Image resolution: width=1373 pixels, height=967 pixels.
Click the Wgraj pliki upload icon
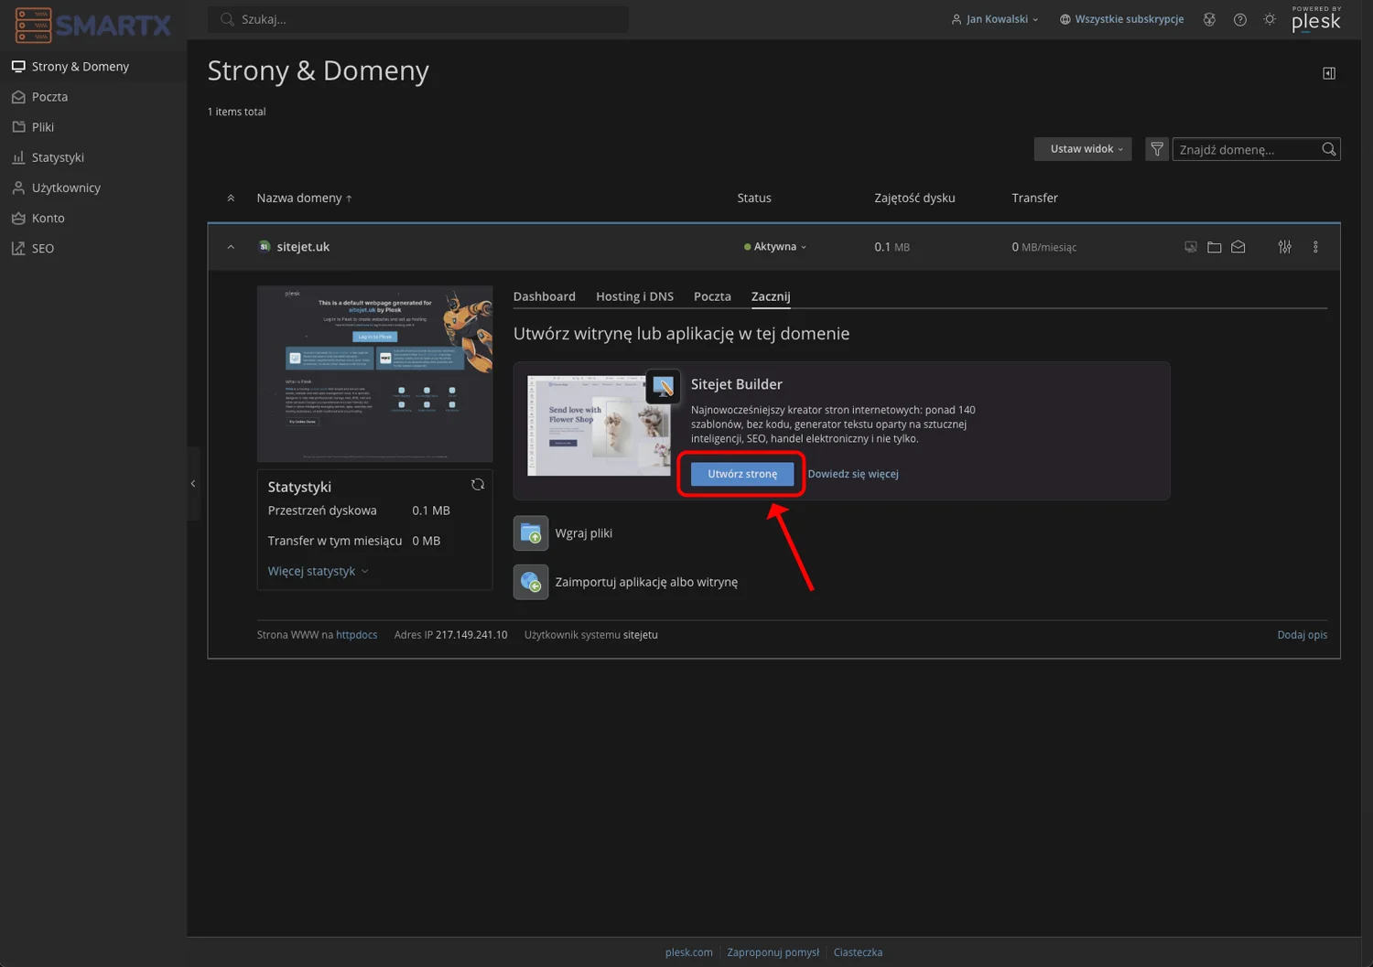point(531,533)
